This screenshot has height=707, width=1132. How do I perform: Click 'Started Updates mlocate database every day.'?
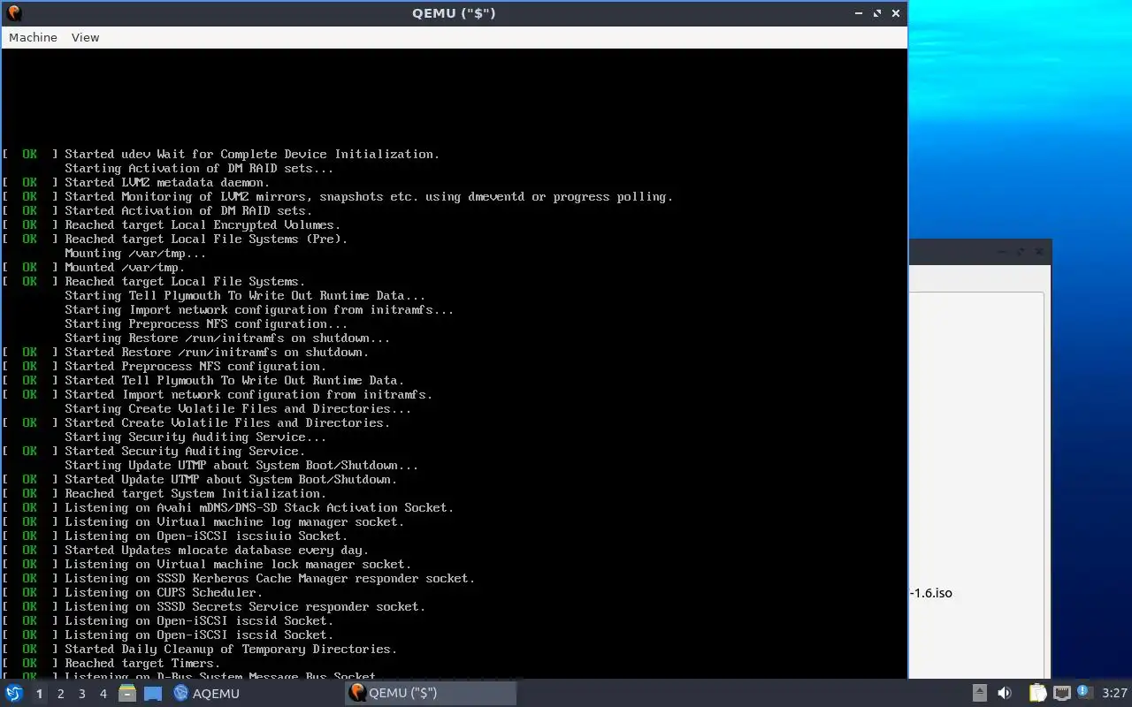[217, 550]
